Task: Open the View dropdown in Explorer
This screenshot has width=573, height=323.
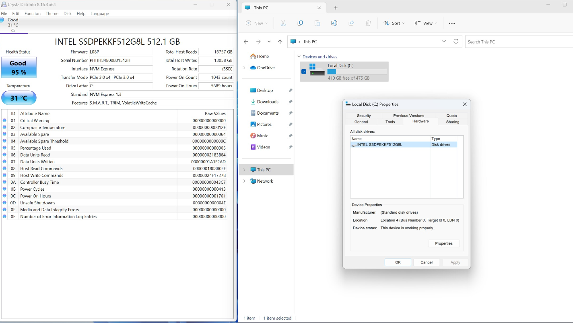Action: [x=426, y=23]
